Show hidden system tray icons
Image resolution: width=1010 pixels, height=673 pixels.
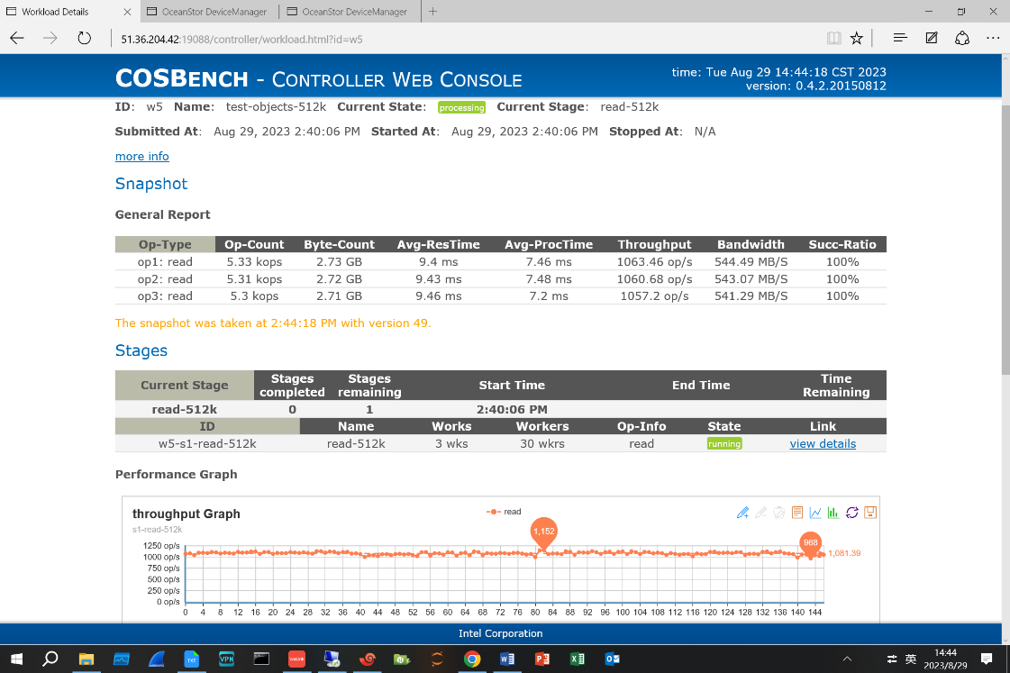(x=847, y=659)
